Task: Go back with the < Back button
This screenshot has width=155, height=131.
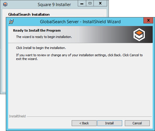Action: (x=84, y=123)
